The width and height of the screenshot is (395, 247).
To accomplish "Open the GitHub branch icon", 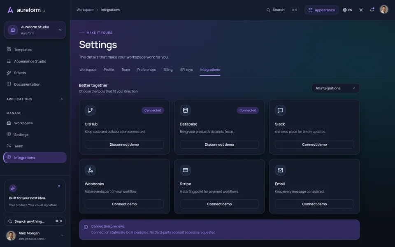I will (x=90, y=110).
